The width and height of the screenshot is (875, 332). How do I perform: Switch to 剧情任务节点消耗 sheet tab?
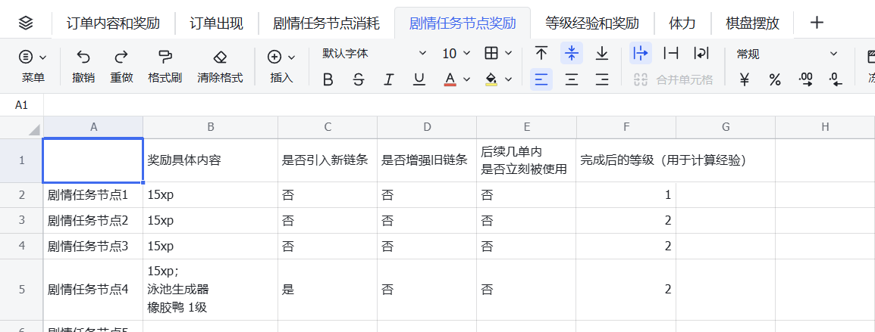point(327,23)
